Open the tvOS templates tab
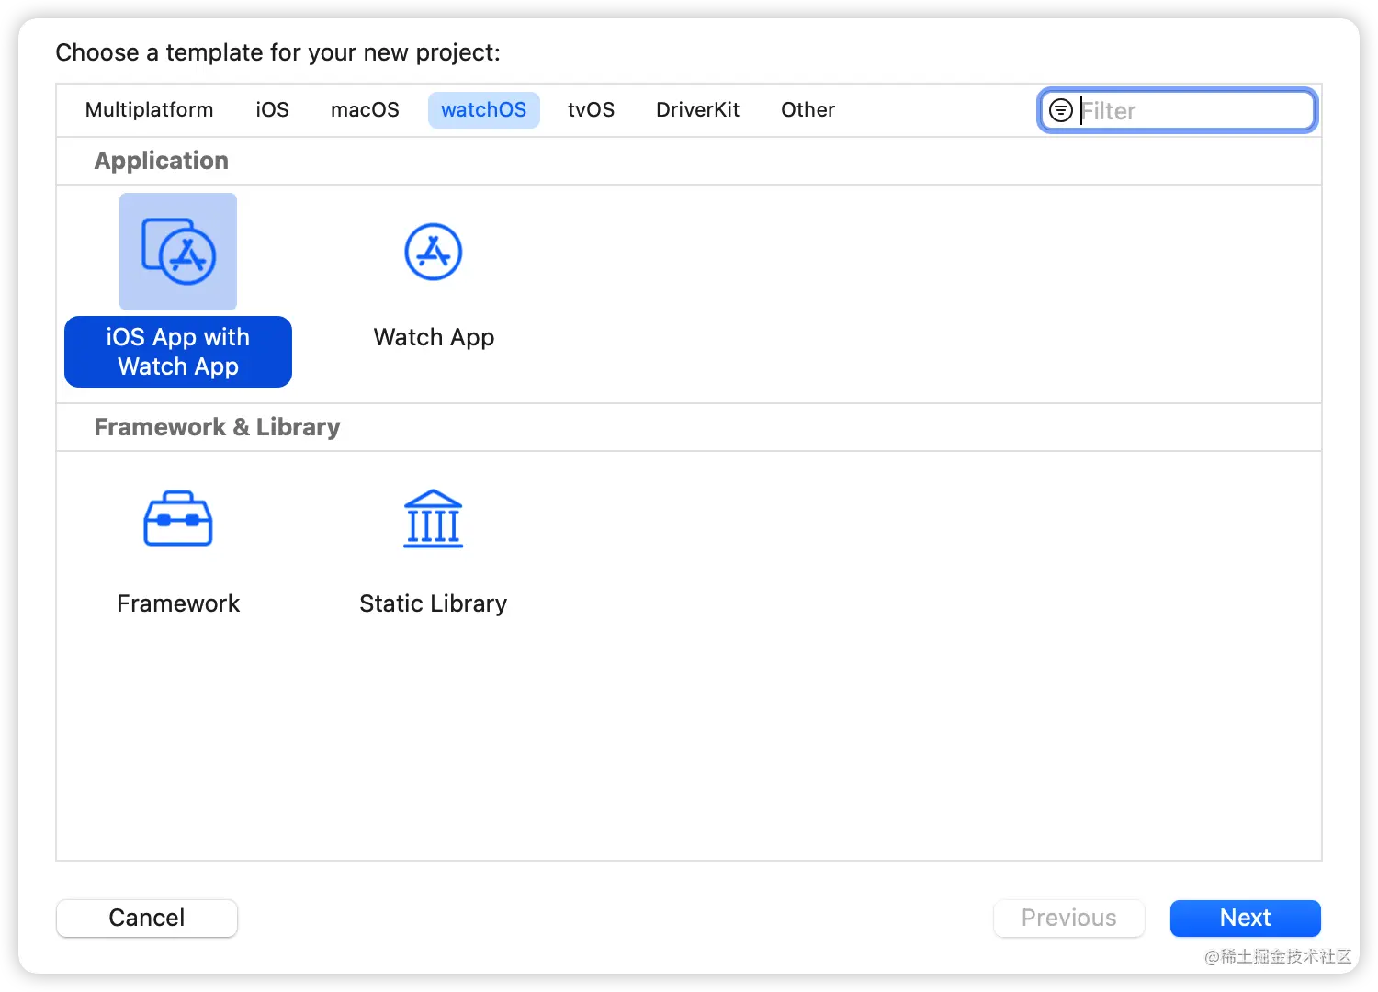Viewport: 1378px width, 992px height. click(x=591, y=109)
